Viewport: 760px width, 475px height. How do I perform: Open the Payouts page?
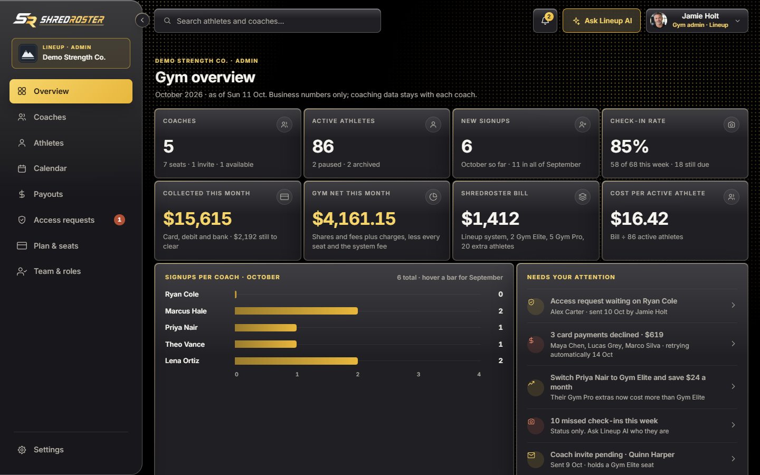(x=71, y=194)
